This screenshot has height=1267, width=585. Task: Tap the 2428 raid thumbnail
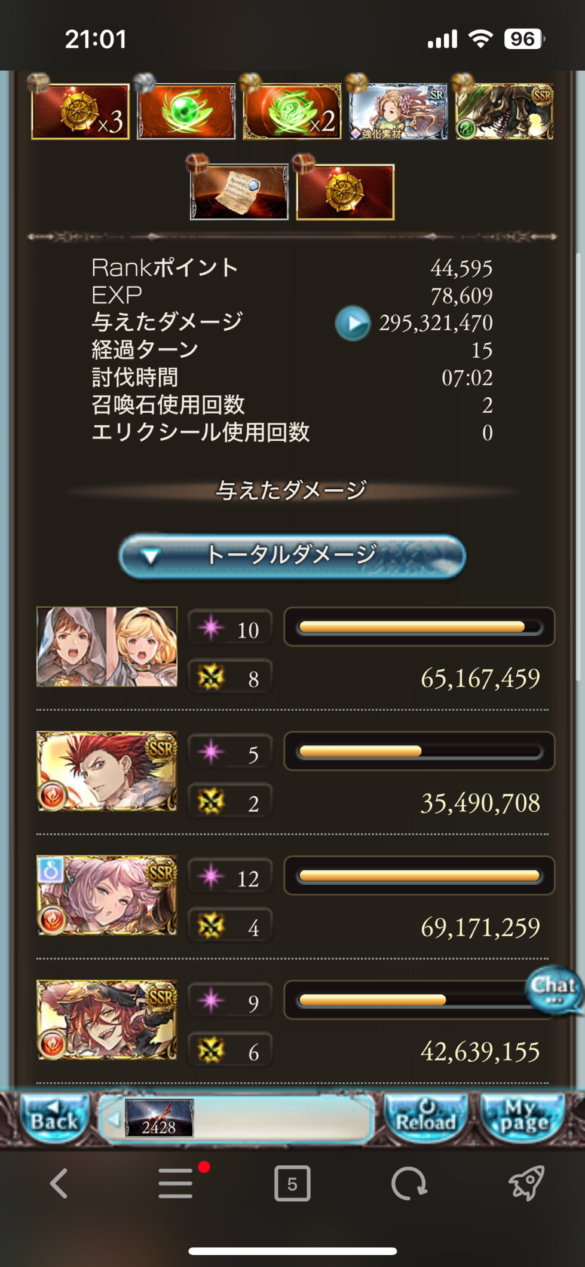159,1118
